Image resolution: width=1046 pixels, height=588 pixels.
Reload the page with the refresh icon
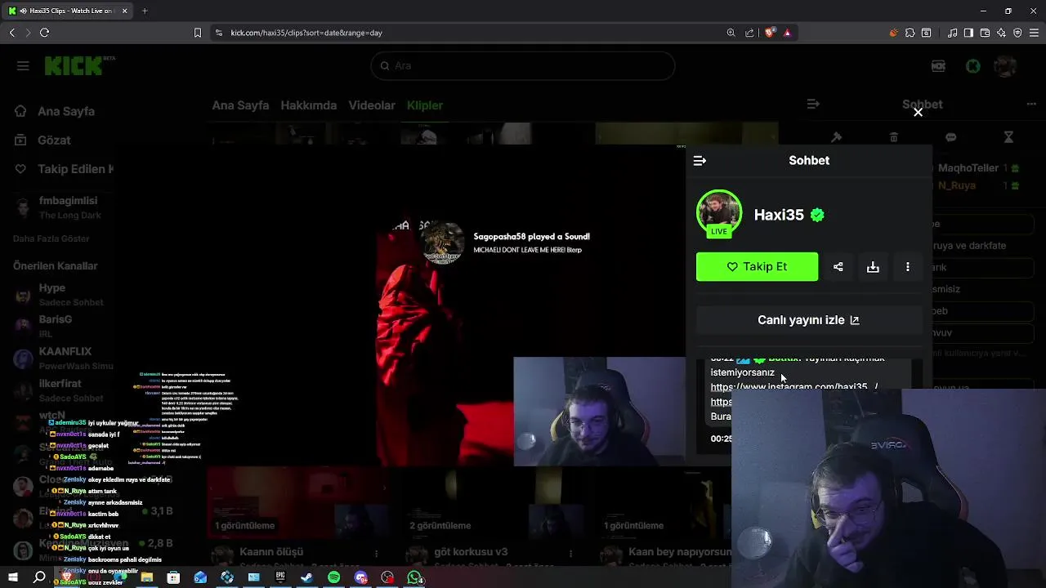(44, 33)
